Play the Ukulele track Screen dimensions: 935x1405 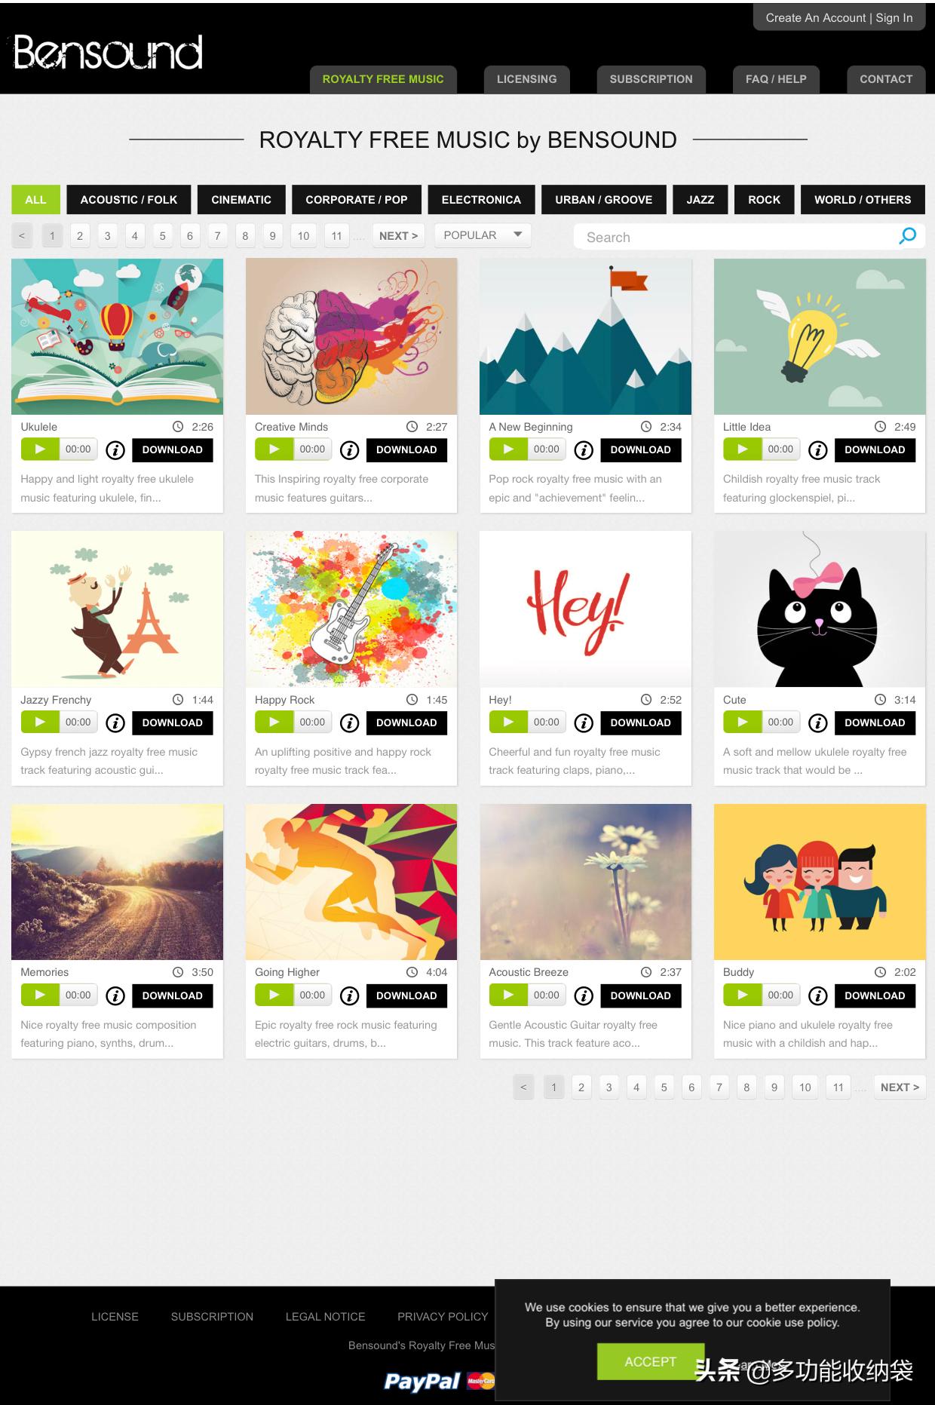pos(40,449)
